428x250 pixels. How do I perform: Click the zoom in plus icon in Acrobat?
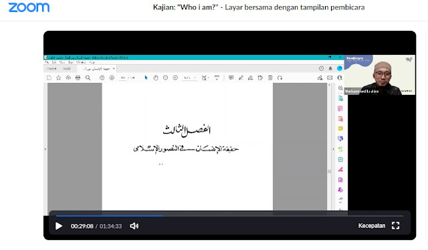click(175, 78)
